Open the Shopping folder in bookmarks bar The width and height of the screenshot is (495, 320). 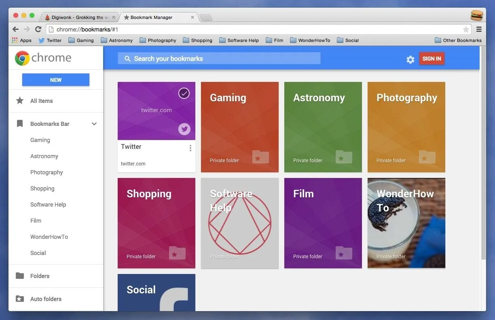(x=197, y=40)
